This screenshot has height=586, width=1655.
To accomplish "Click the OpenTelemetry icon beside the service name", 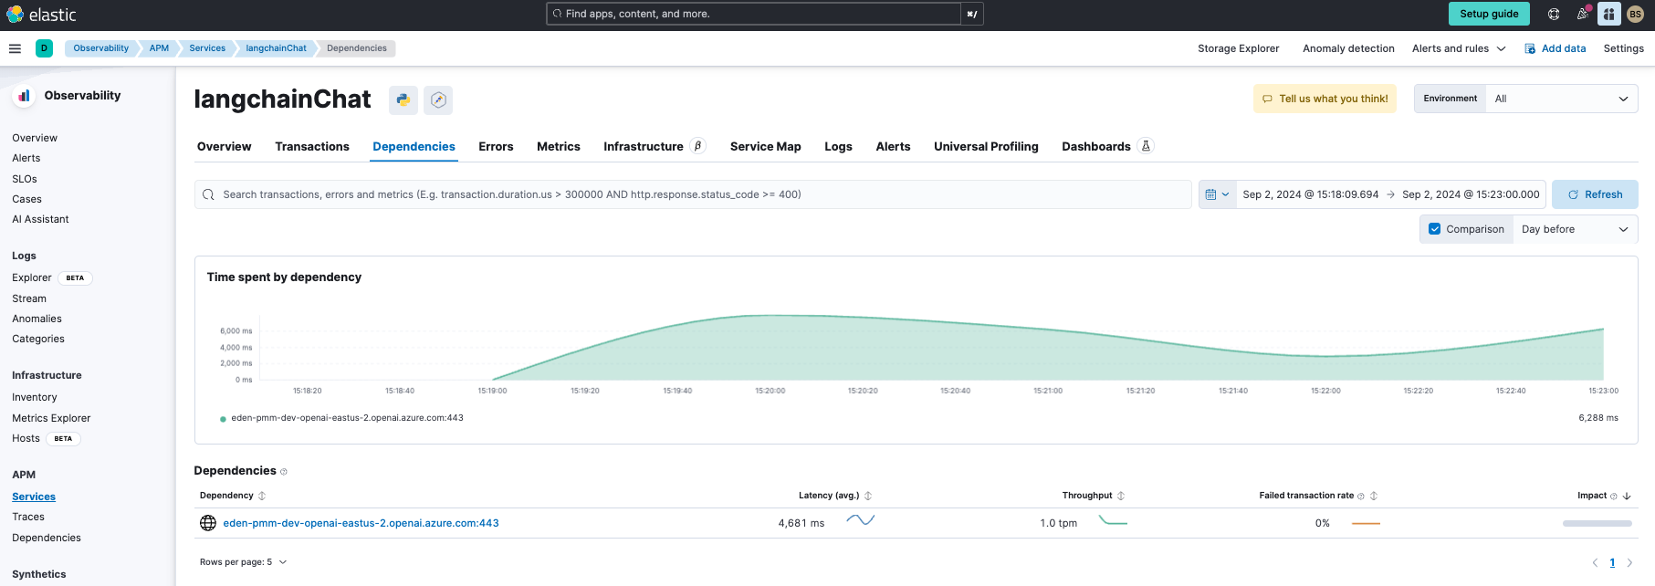I will pos(438,99).
